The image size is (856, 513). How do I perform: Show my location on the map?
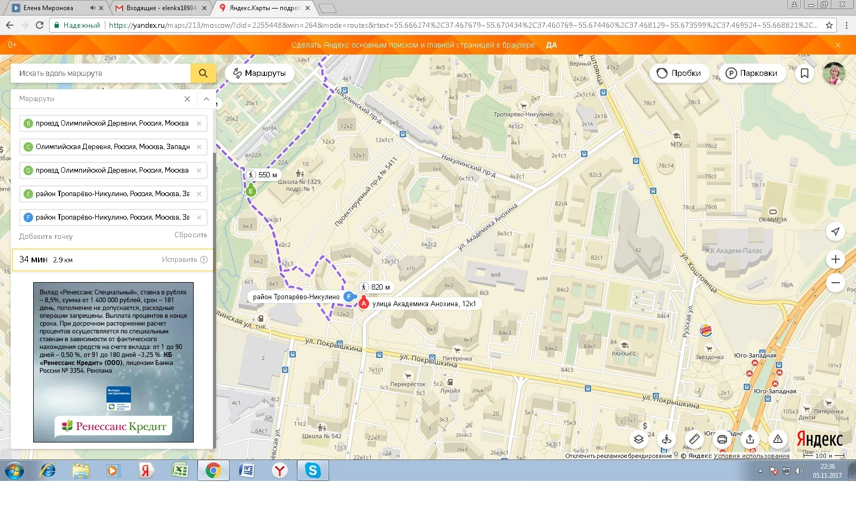click(x=835, y=231)
